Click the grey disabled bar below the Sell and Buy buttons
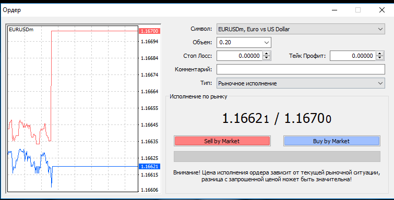The width and height of the screenshot is (394, 200). pyautogui.click(x=277, y=156)
